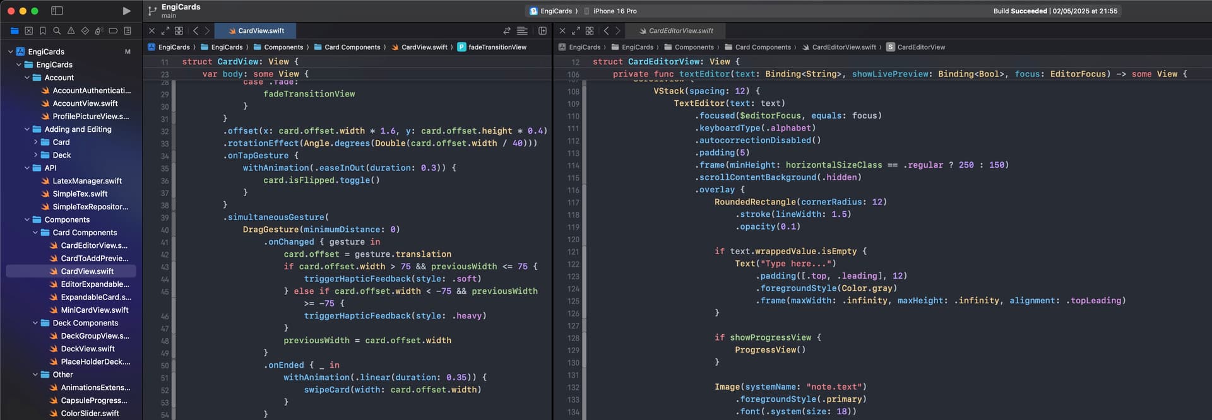This screenshot has width=1212, height=420.
Task: Open AccountView.swift in the navigator
Action: click(85, 103)
